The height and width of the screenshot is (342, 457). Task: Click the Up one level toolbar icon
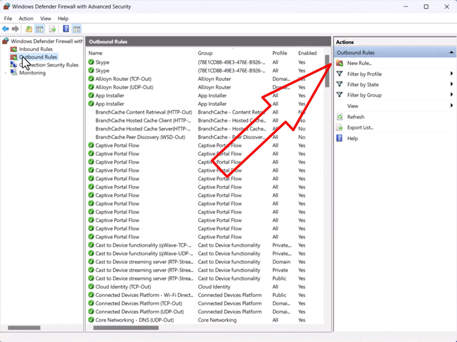pyautogui.click(x=29, y=29)
